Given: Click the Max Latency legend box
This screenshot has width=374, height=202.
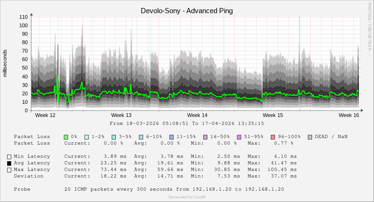Looking at the screenshot, I should click(9, 170).
